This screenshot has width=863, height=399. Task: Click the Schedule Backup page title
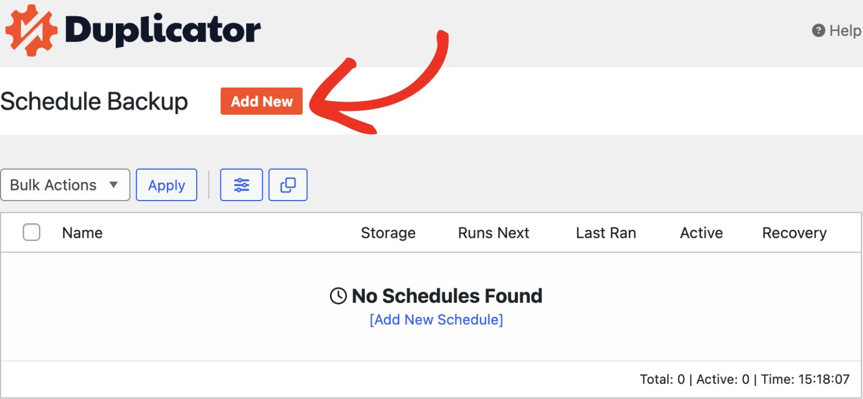(x=94, y=101)
